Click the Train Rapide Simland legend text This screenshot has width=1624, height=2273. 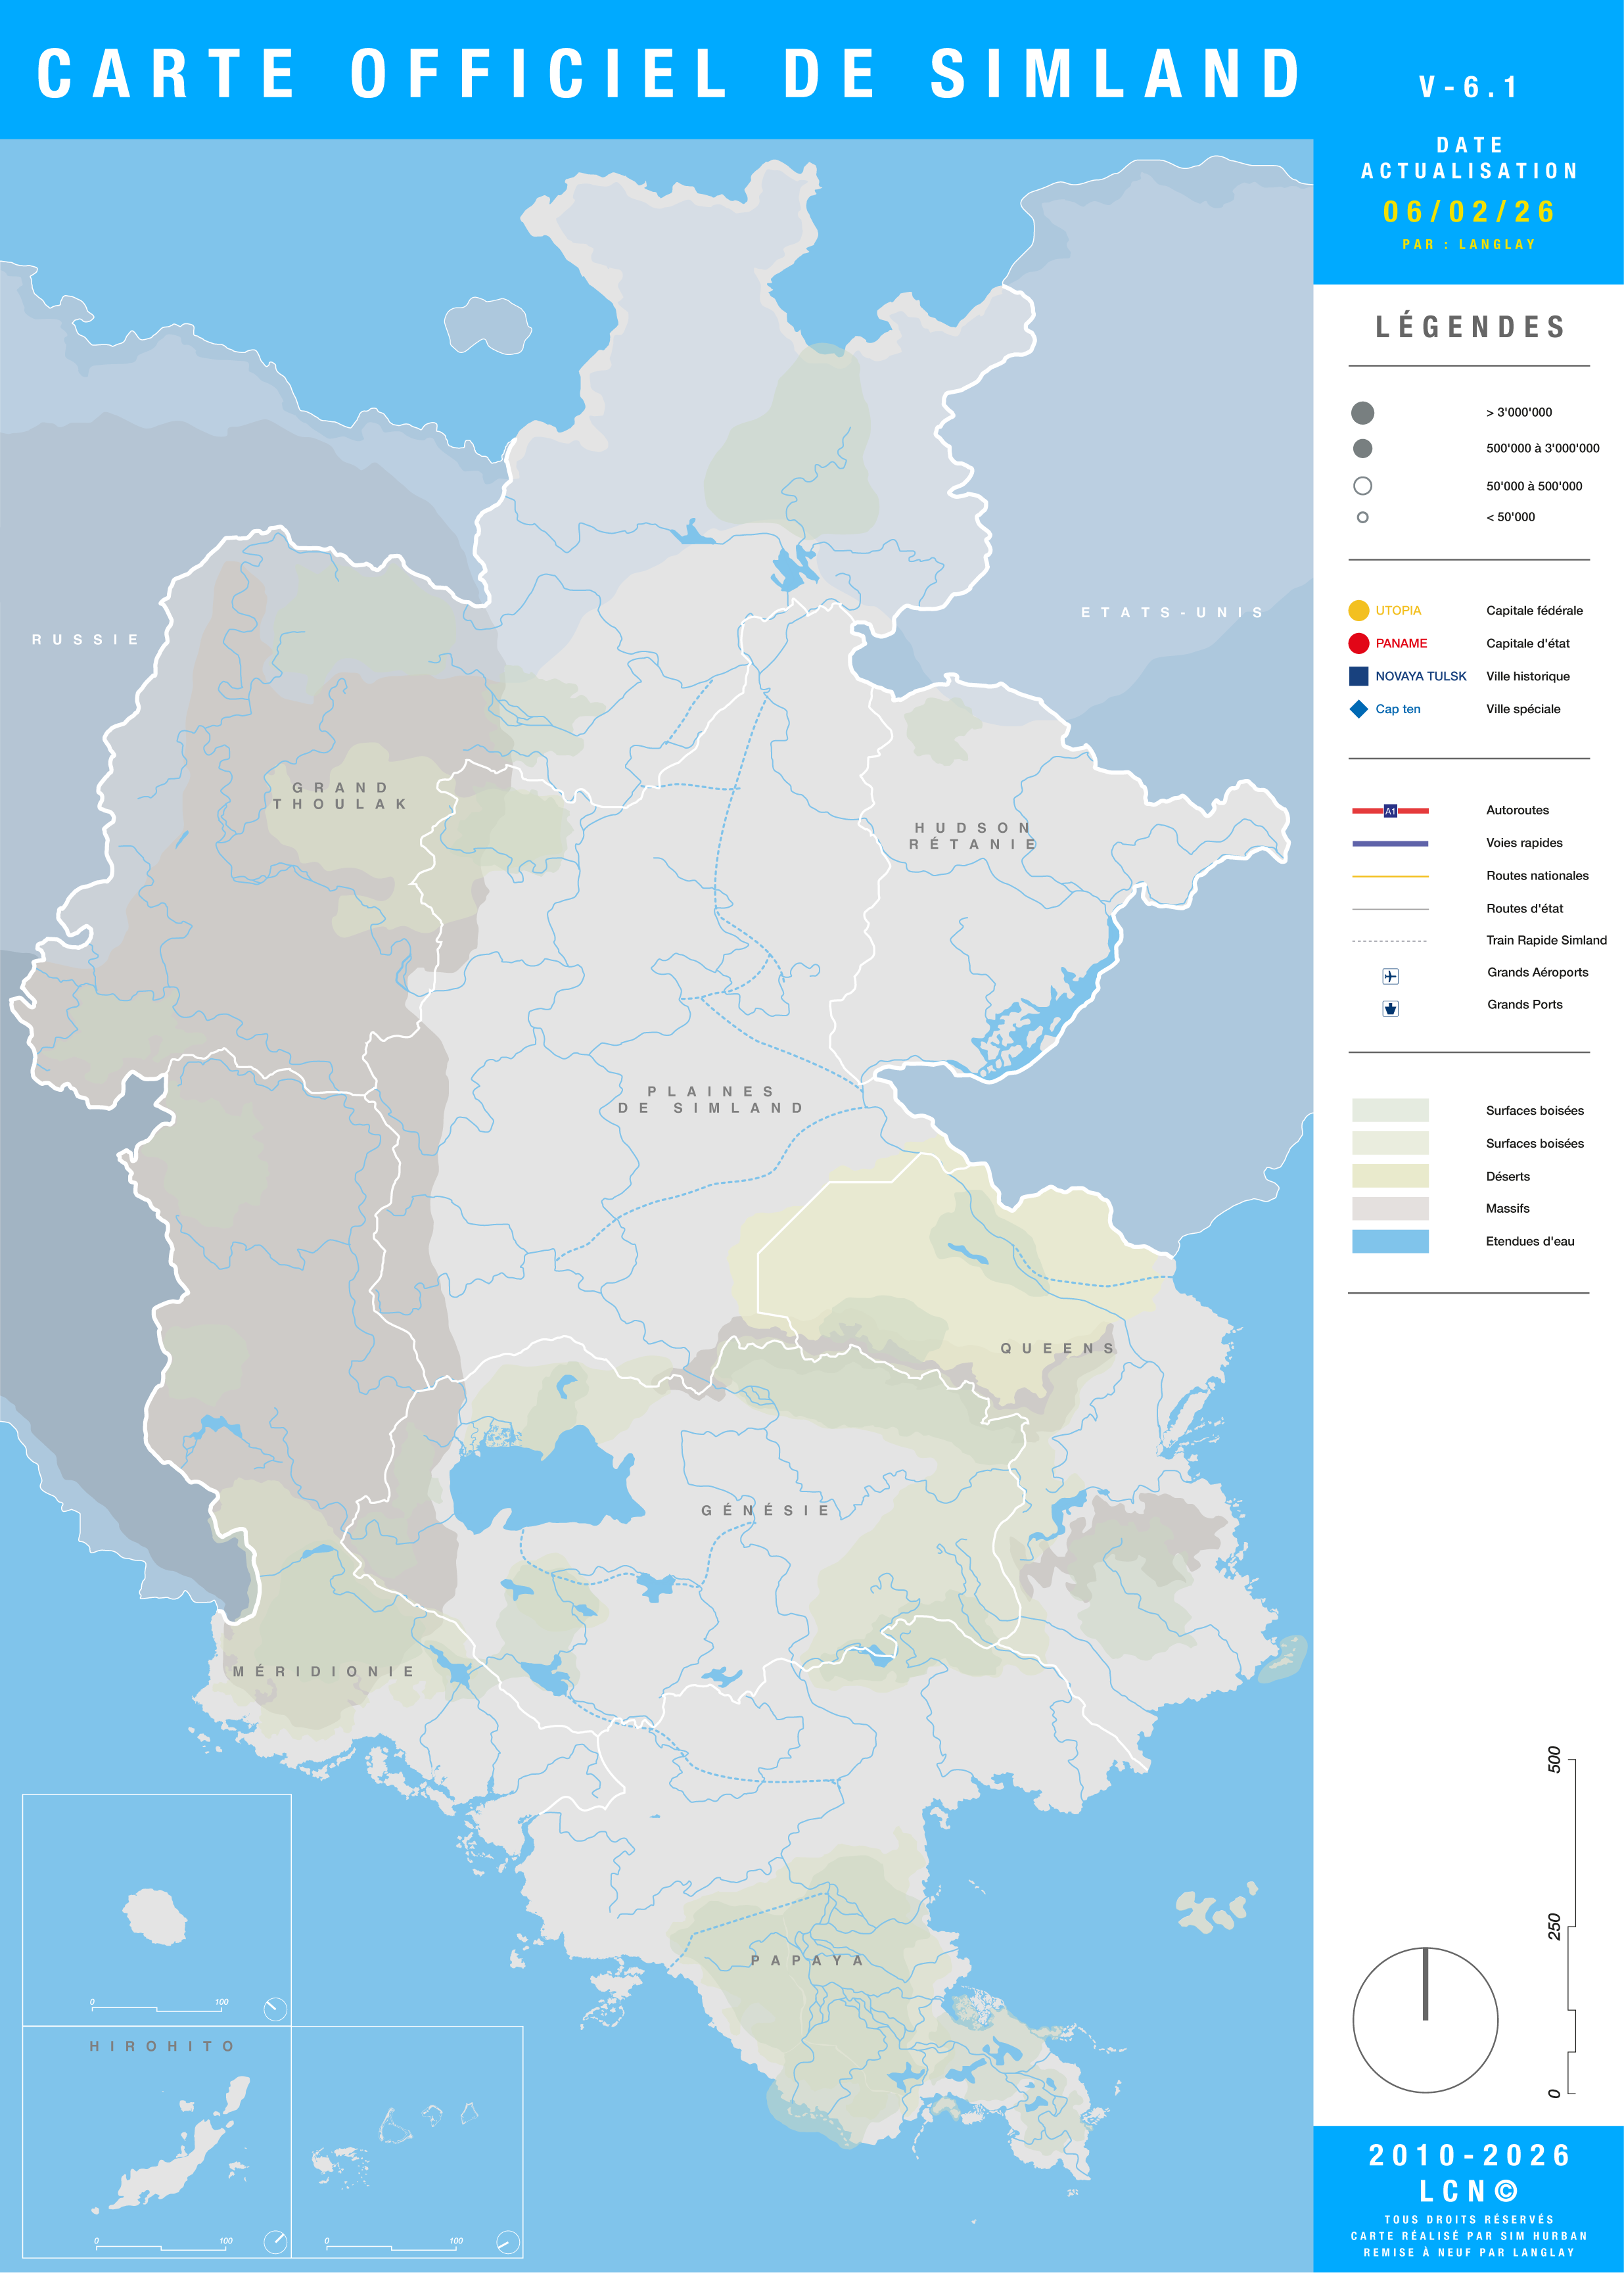point(1546,940)
